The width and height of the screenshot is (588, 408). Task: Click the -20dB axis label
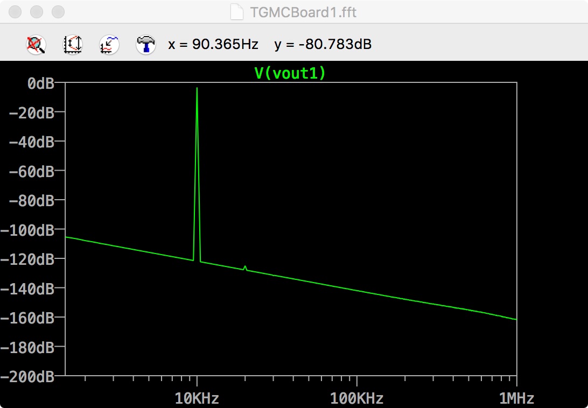[x=31, y=112]
